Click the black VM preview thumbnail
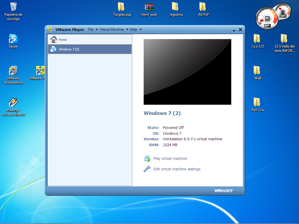299x224 pixels. (187, 72)
